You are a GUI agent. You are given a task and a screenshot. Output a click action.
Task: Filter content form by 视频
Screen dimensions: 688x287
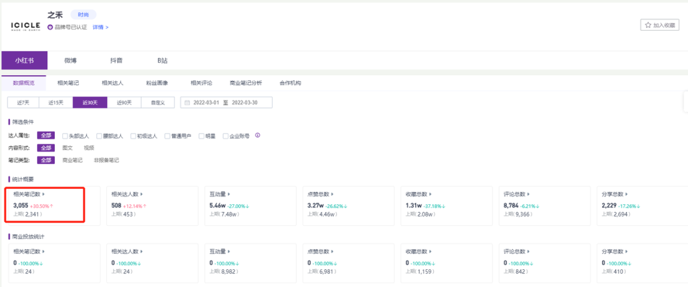[x=89, y=148]
